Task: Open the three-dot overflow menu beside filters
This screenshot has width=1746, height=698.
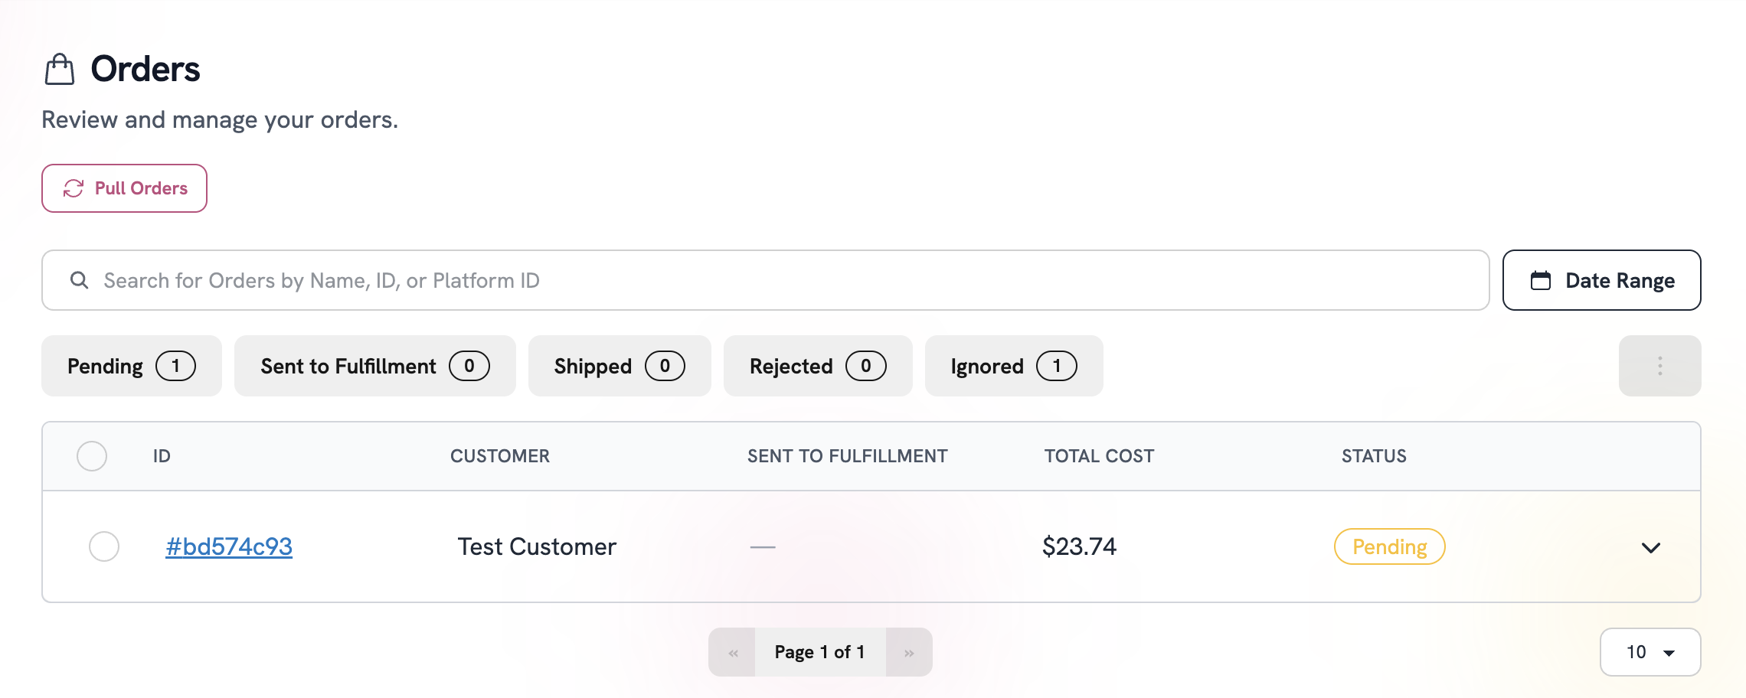Action: pos(1659,366)
